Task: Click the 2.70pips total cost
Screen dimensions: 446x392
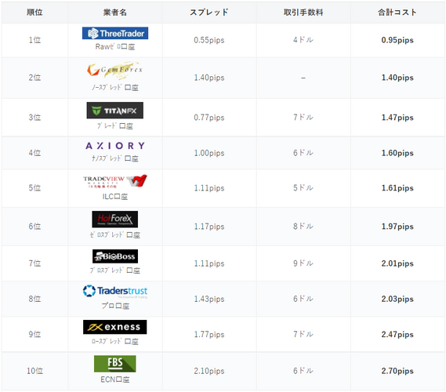Action: click(x=397, y=371)
